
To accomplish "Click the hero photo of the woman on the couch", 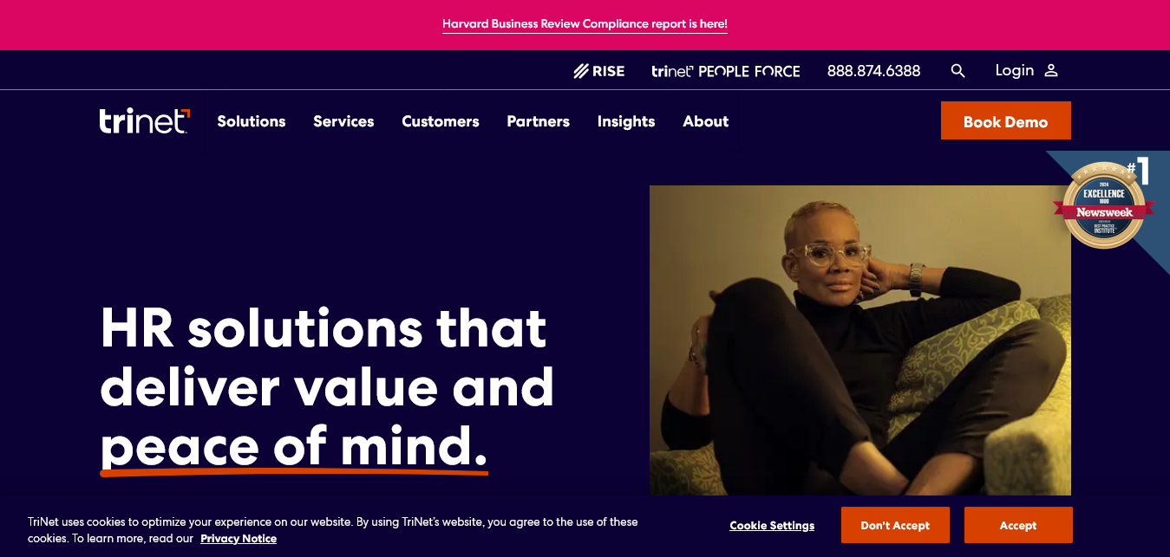I will click(860, 340).
